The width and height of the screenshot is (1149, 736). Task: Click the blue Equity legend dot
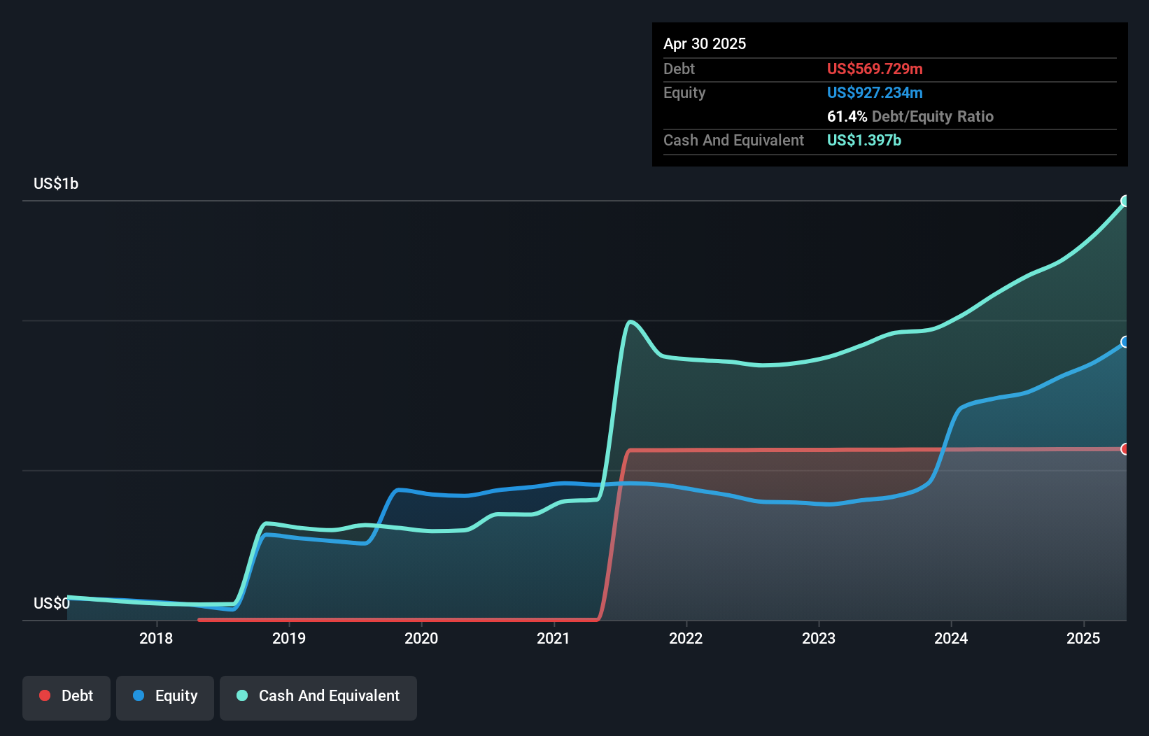point(139,695)
